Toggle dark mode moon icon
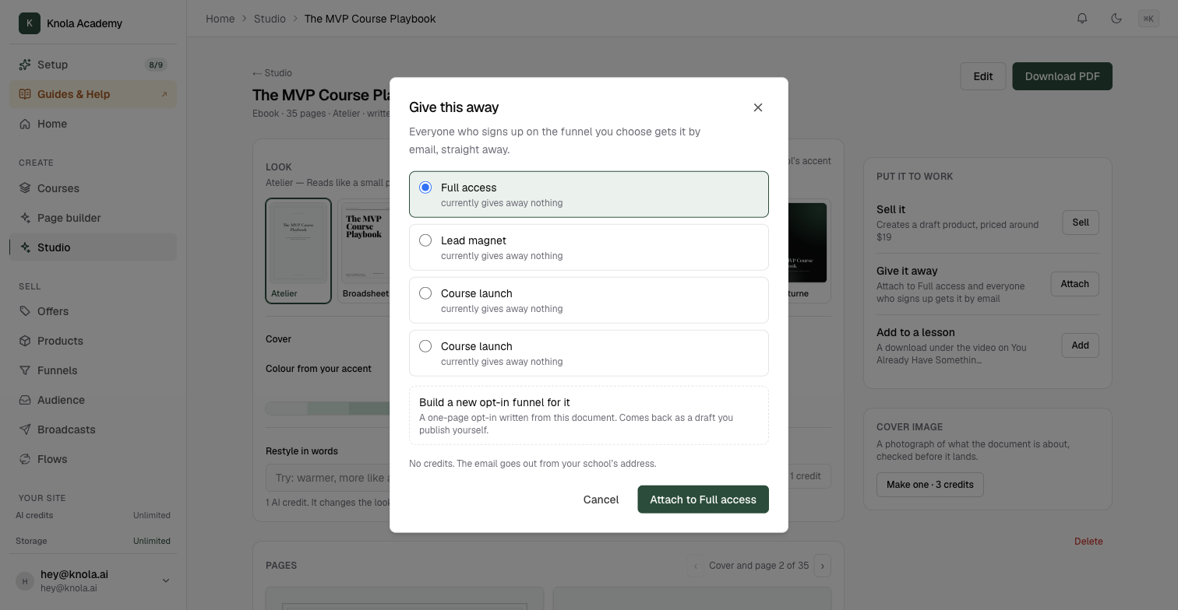Image resolution: width=1178 pixels, height=610 pixels. tap(1116, 19)
